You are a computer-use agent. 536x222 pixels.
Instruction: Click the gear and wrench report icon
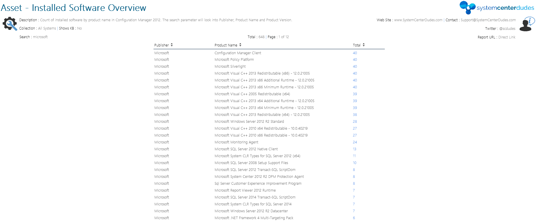tap(10, 24)
